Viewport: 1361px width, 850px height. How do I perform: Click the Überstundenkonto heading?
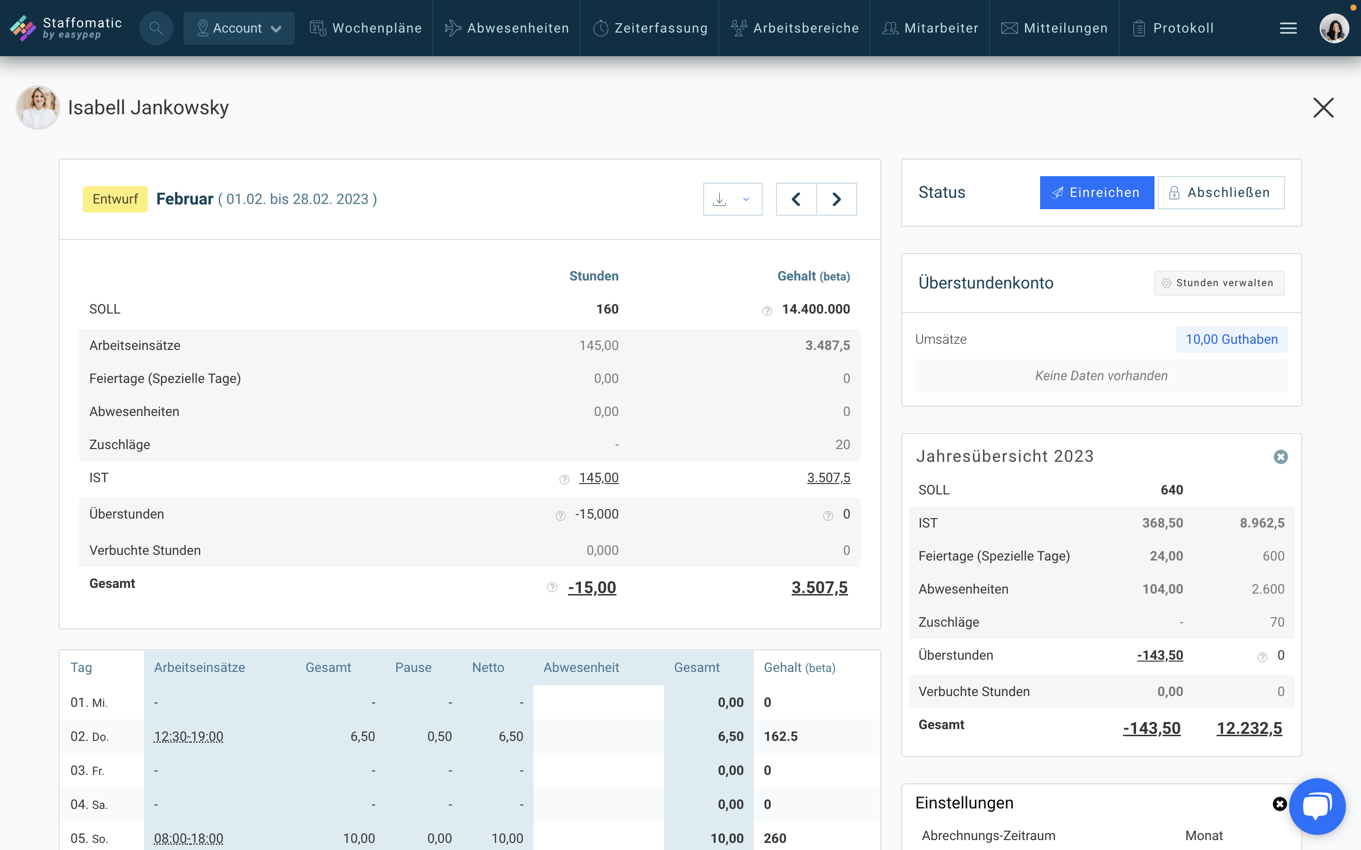pyautogui.click(x=986, y=283)
